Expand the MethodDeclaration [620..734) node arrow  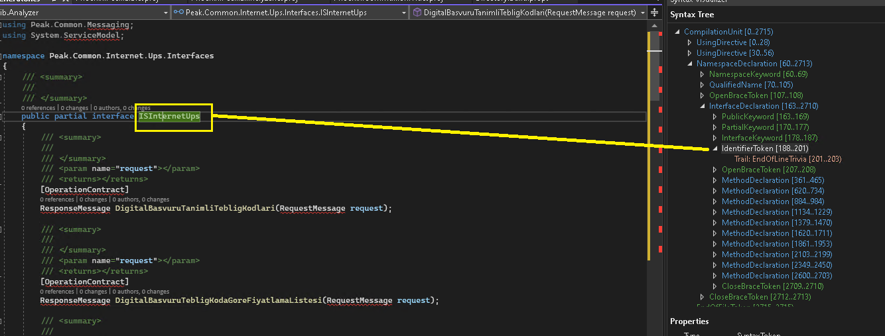[x=715, y=191]
